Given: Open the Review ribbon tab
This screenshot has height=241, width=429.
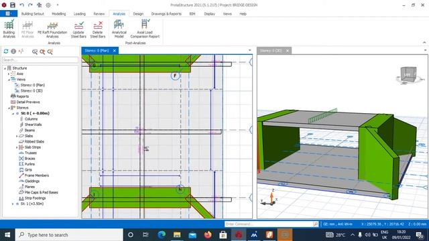Looking at the screenshot, I should pos(99,13).
